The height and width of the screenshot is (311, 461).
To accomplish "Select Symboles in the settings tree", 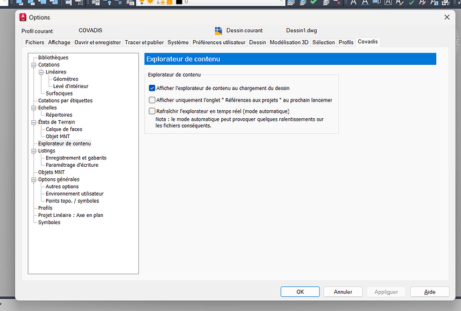I will coord(49,222).
